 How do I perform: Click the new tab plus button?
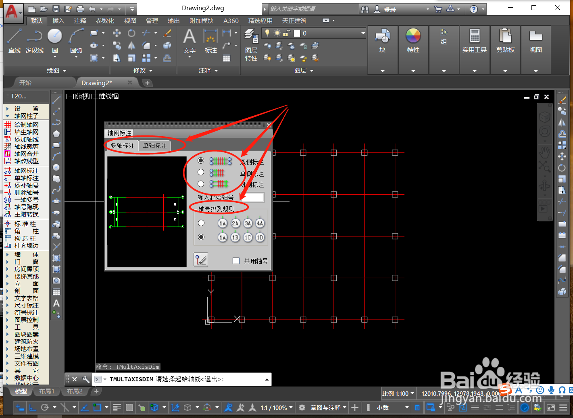[147, 83]
